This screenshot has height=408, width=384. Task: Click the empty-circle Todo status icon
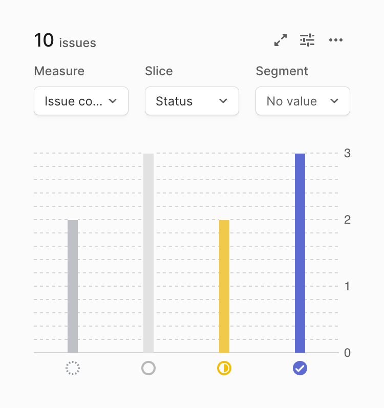point(148,368)
